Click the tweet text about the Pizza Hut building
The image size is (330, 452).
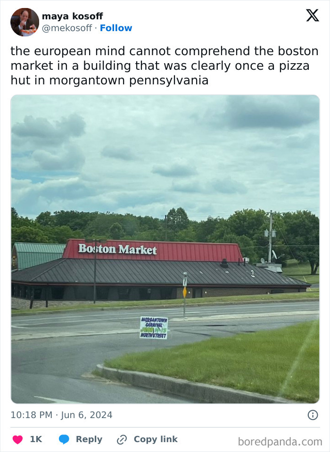tap(165, 66)
